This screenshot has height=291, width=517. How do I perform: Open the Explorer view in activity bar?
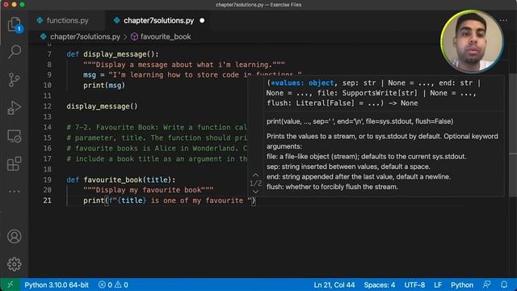pyautogui.click(x=15, y=24)
